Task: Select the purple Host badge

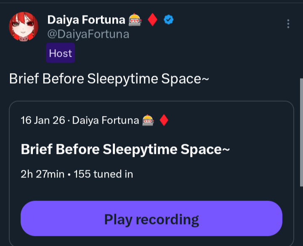Action: coord(61,53)
